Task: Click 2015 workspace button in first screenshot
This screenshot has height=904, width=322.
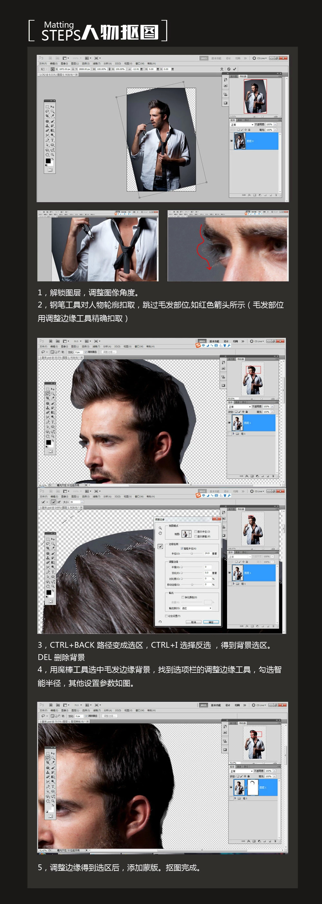Action: (204, 58)
